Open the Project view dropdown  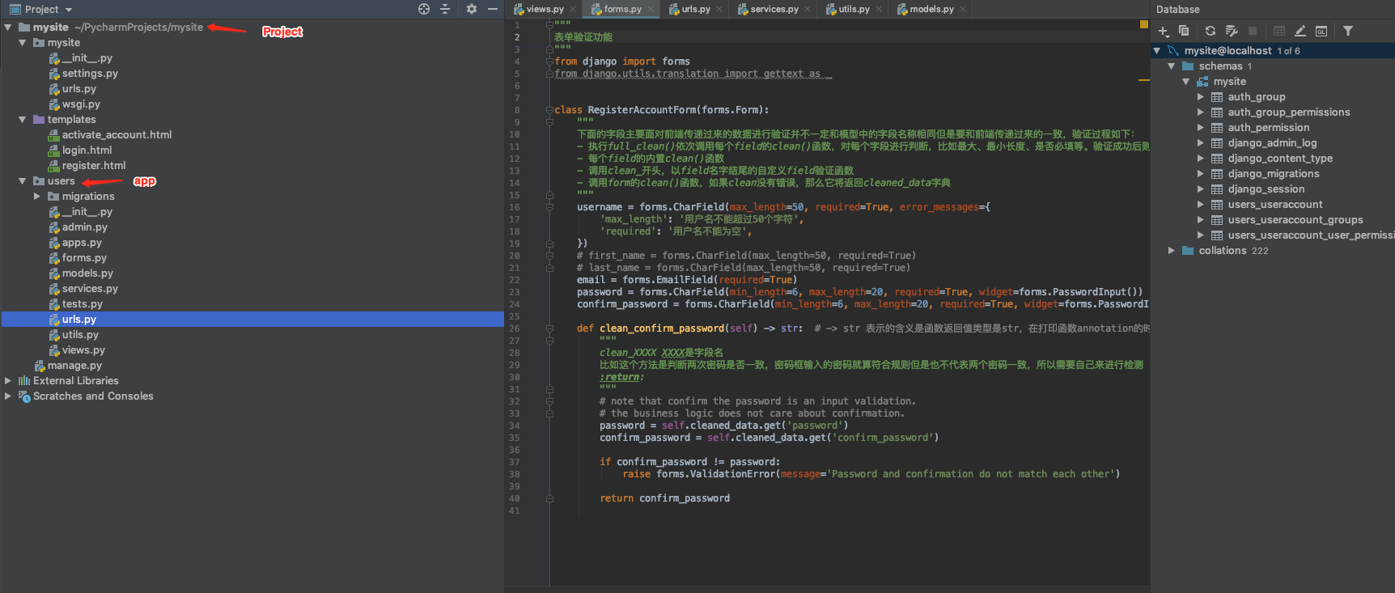click(69, 10)
